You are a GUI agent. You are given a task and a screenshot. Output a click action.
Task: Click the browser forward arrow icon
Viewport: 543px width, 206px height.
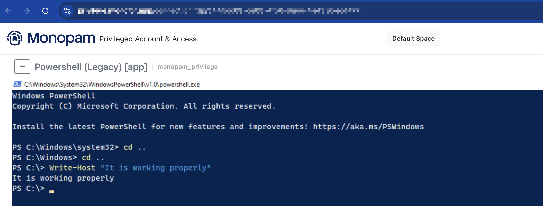point(27,11)
